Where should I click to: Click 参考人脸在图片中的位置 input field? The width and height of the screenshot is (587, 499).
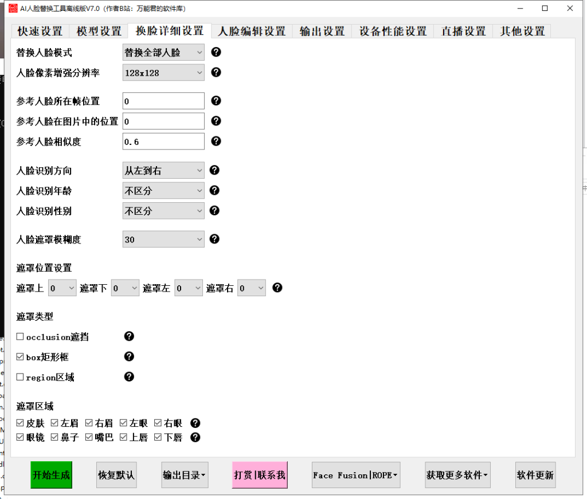[163, 121]
